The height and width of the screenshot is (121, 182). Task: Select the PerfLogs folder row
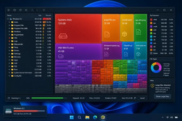click(x=29, y=54)
